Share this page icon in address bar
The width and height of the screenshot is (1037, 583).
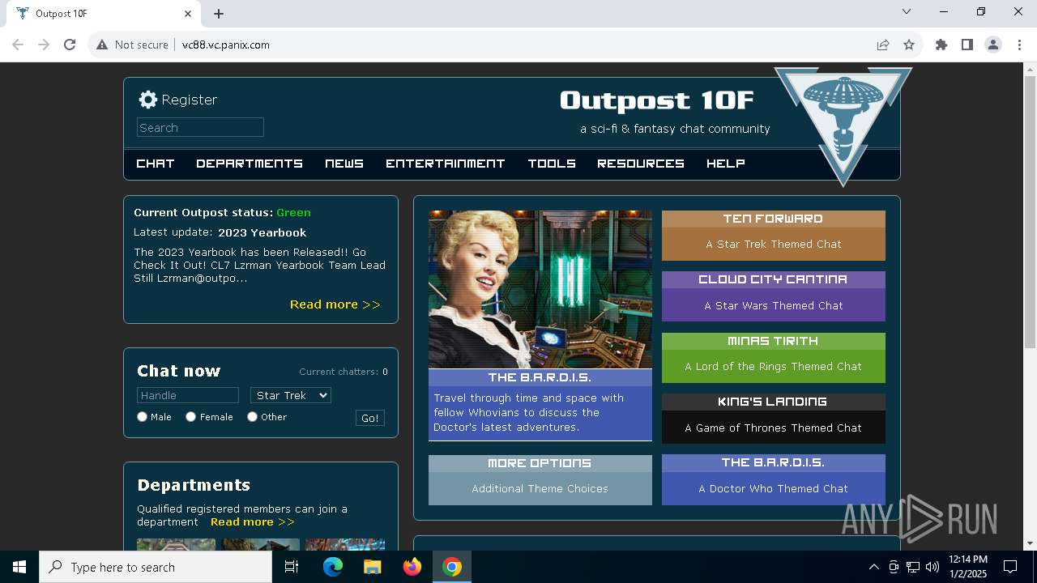[883, 45]
